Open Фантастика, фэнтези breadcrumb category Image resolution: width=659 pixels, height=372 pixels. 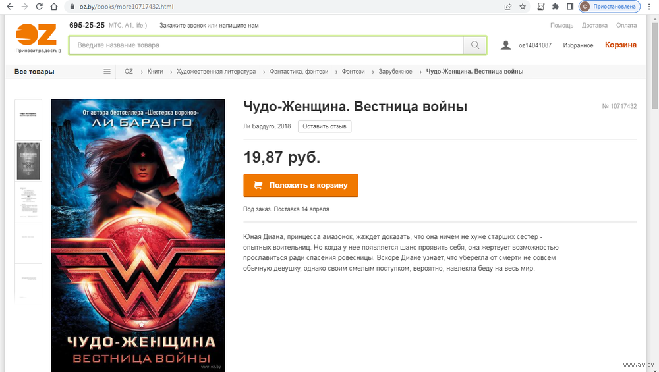point(299,72)
